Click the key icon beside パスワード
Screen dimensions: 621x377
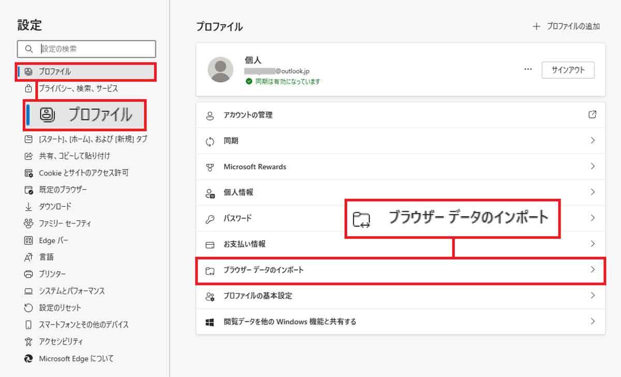click(x=210, y=219)
